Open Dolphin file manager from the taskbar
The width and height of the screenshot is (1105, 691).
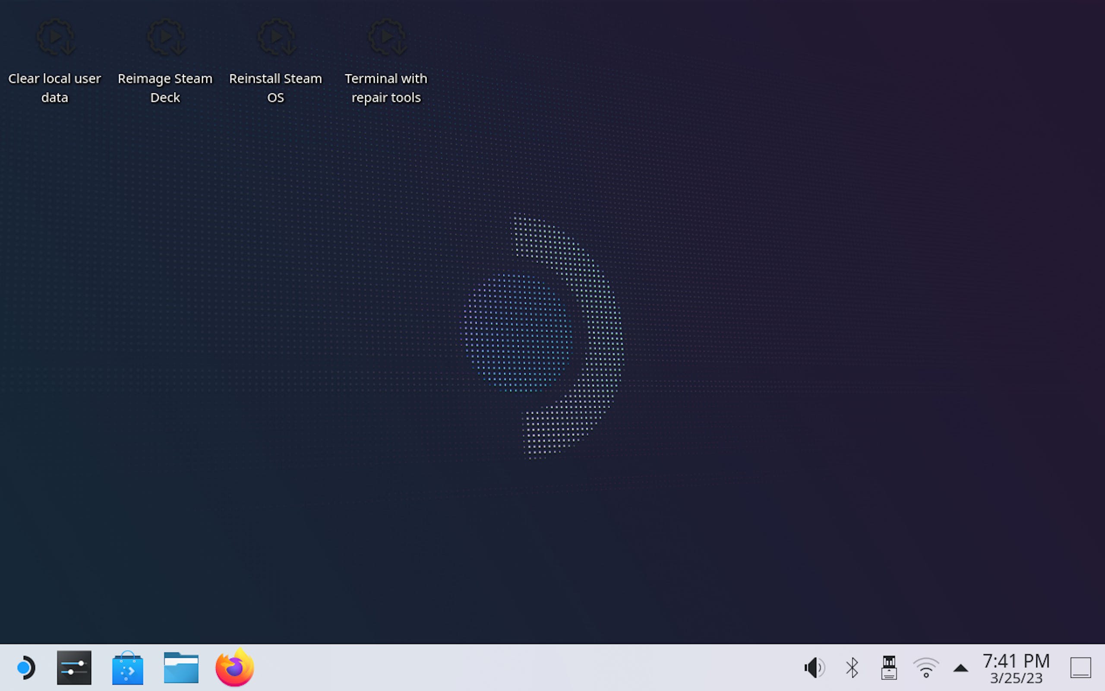pos(181,668)
